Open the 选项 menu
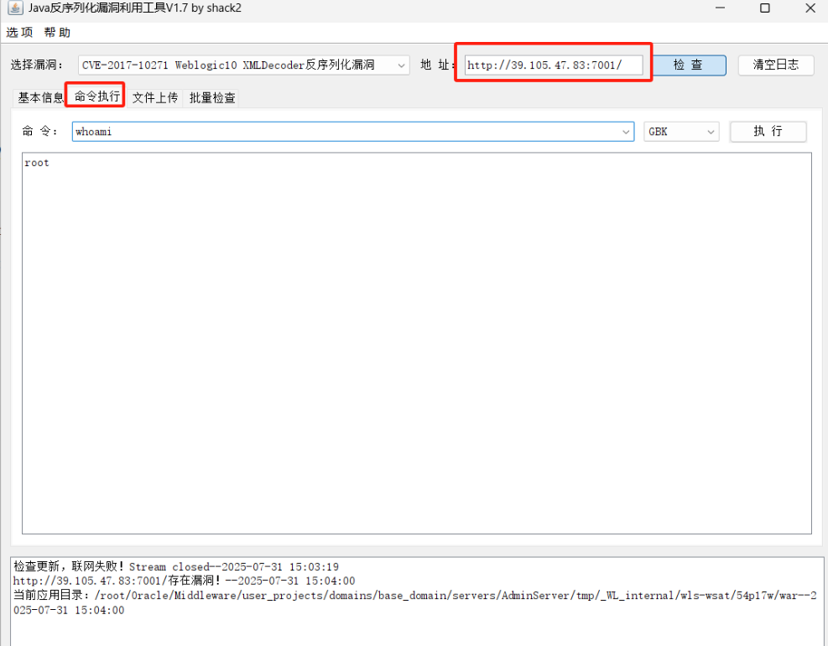Viewport: 828px width, 646px height. point(19,32)
